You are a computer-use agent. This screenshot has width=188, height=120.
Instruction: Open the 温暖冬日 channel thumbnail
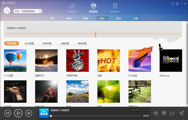(46, 61)
